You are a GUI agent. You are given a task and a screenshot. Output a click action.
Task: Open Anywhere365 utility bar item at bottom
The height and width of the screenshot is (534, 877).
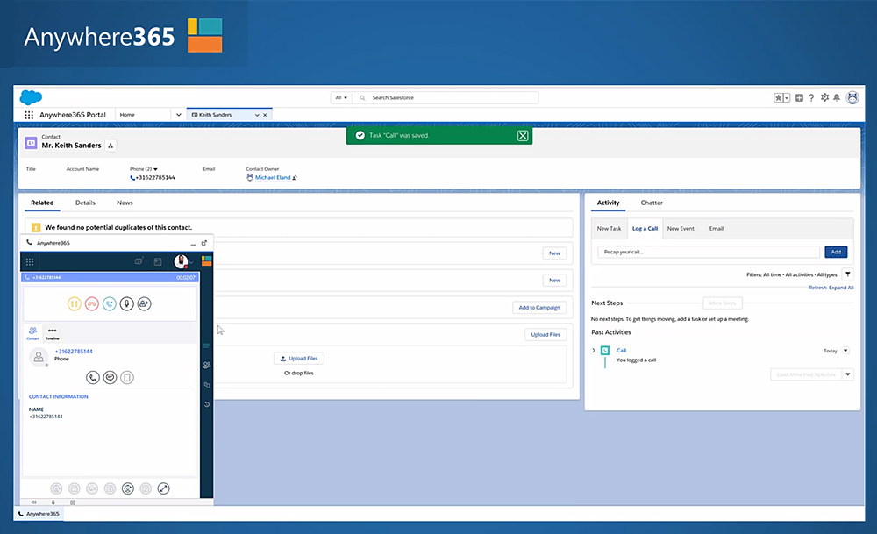coord(39,513)
